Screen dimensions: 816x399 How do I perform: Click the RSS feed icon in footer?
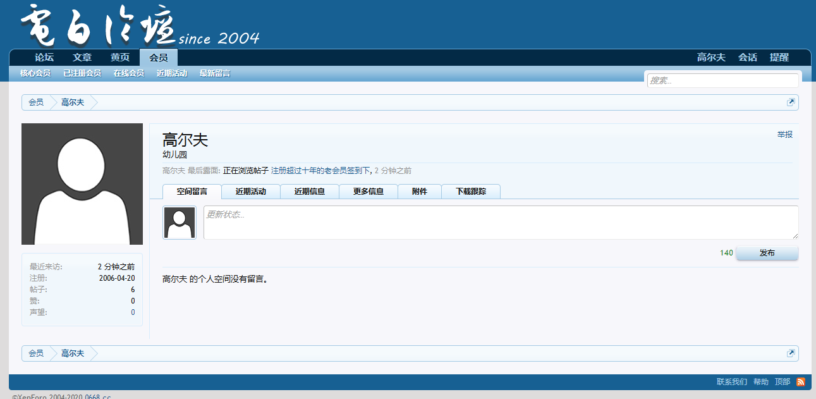click(800, 382)
